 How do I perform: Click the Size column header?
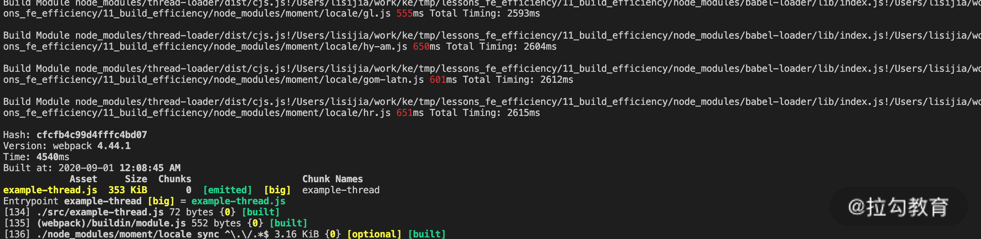(136, 179)
